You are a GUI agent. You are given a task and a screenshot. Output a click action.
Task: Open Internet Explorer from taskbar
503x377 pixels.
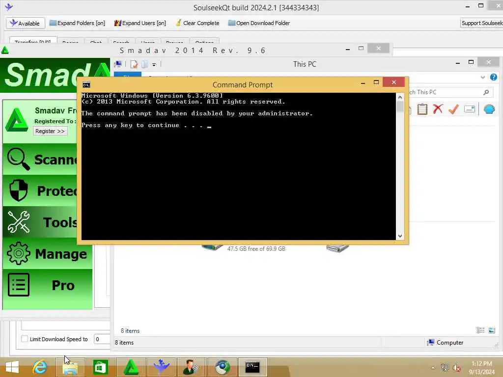pyautogui.click(x=40, y=367)
